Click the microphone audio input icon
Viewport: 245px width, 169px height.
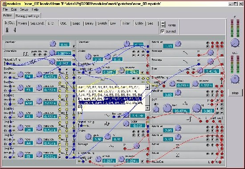[7, 30]
